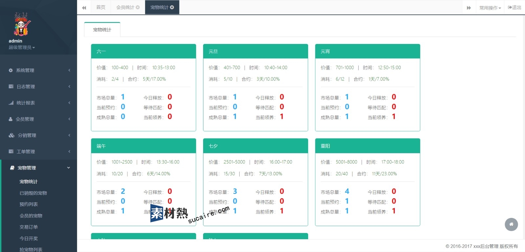This screenshot has height=252, width=525.
Task: Open 系统管理 in the sidebar
Action: pyautogui.click(x=38, y=70)
